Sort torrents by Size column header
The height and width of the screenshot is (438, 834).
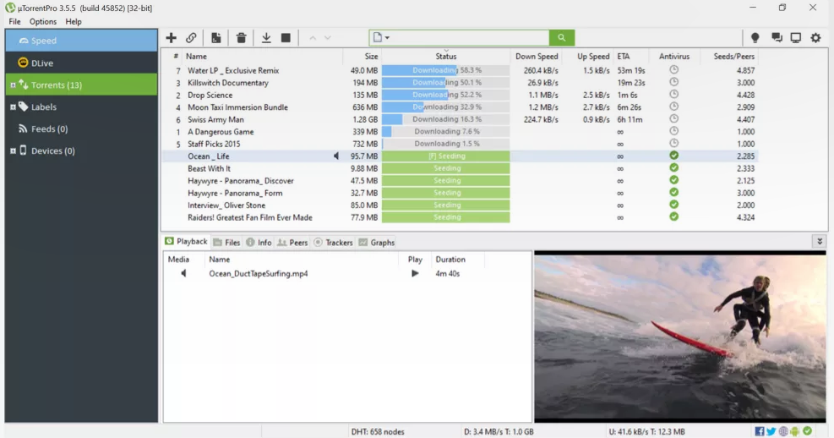[x=371, y=57]
